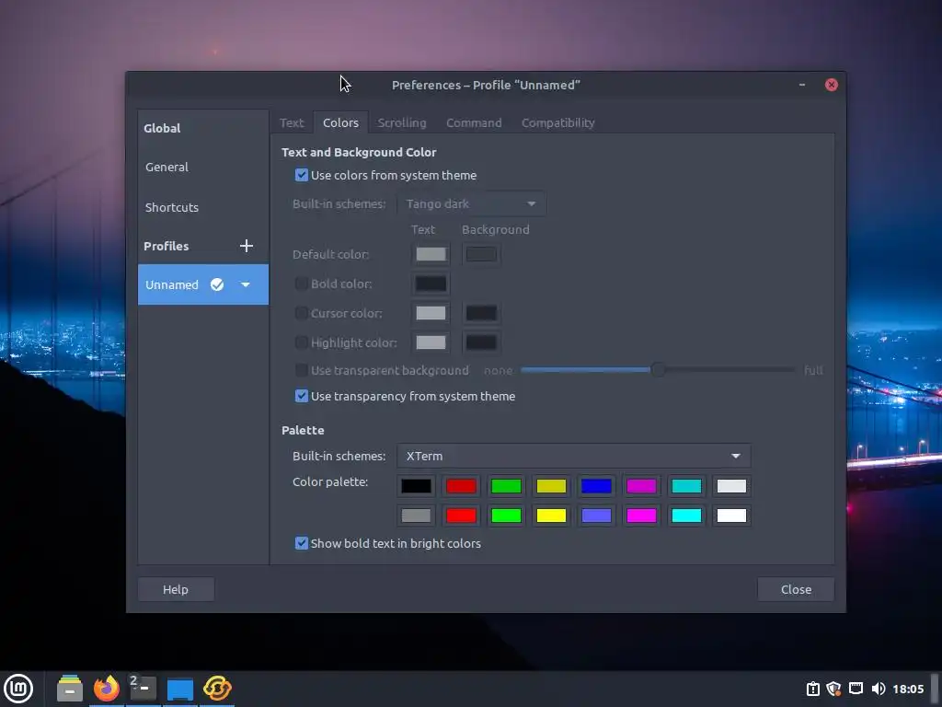This screenshot has height=707, width=942.
Task: Edit the dark yellow palette swatch, top row
Action: pyautogui.click(x=551, y=486)
